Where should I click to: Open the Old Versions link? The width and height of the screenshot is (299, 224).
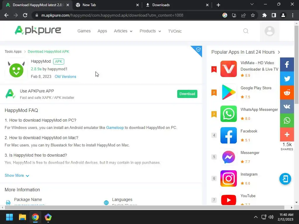click(x=65, y=77)
